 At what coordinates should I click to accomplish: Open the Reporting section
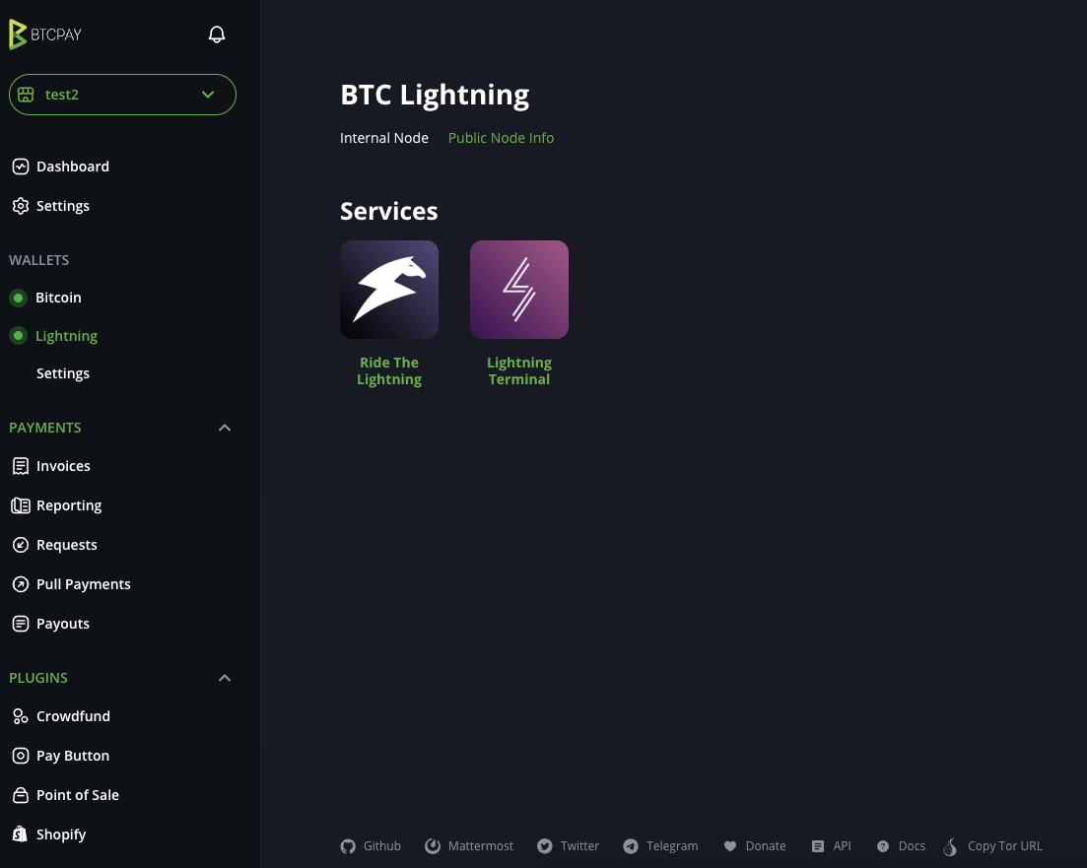tap(69, 504)
